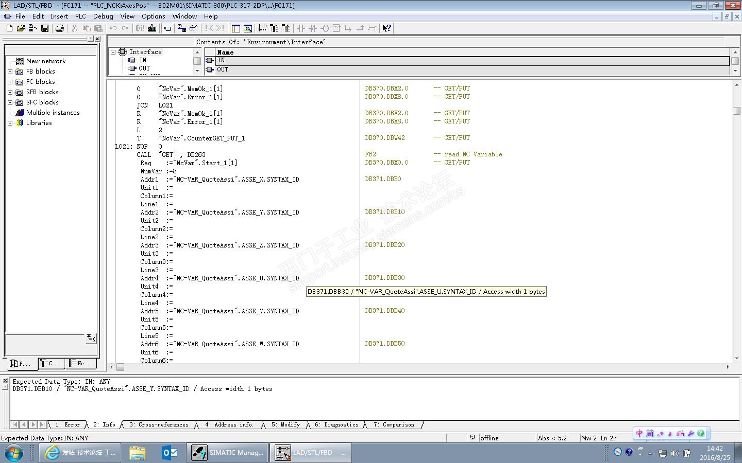Toggle the monitor glasses icon in the toolbar
This screenshot has width=742, height=463.
pyautogui.click(x=193, y=28)
